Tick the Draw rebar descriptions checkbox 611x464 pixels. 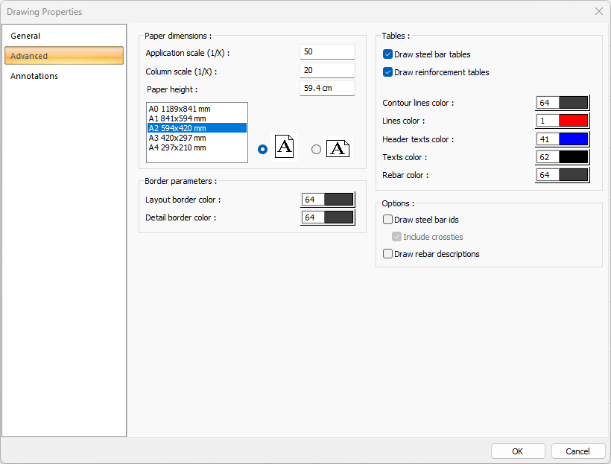pyautogui.click(x=388, y=254)
